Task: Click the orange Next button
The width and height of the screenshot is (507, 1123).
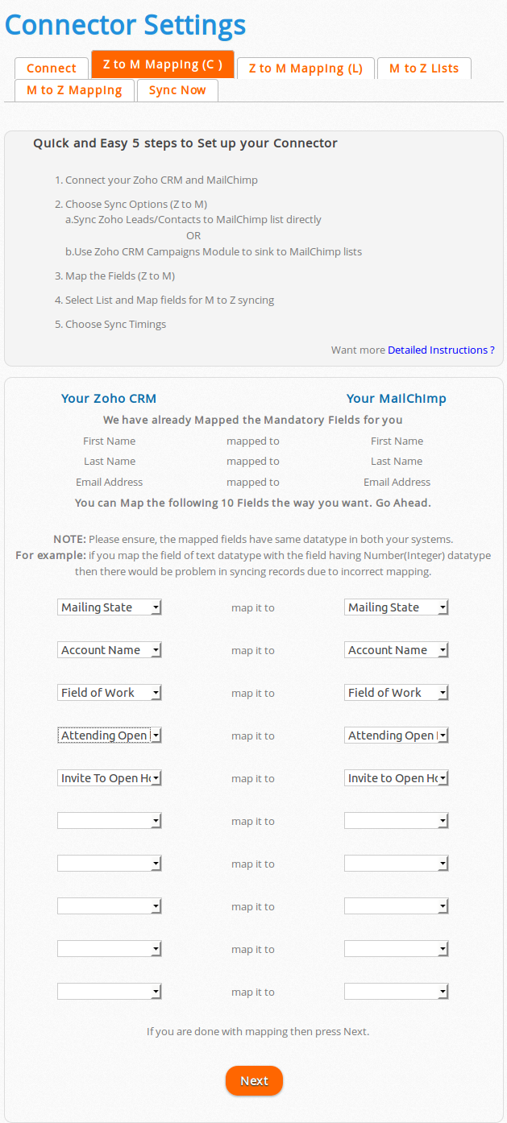Action: 254,1081
